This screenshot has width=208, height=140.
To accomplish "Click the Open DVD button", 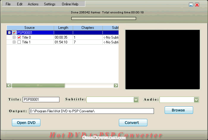I will [x=26, y=123].
